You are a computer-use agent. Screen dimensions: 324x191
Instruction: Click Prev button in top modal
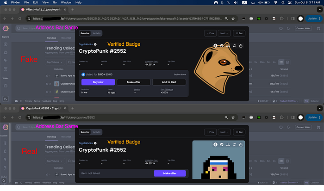210,33
